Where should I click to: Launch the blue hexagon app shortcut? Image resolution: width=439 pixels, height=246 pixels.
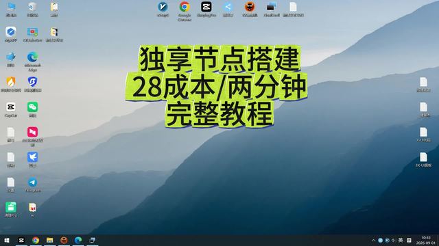tap(11, 34)
